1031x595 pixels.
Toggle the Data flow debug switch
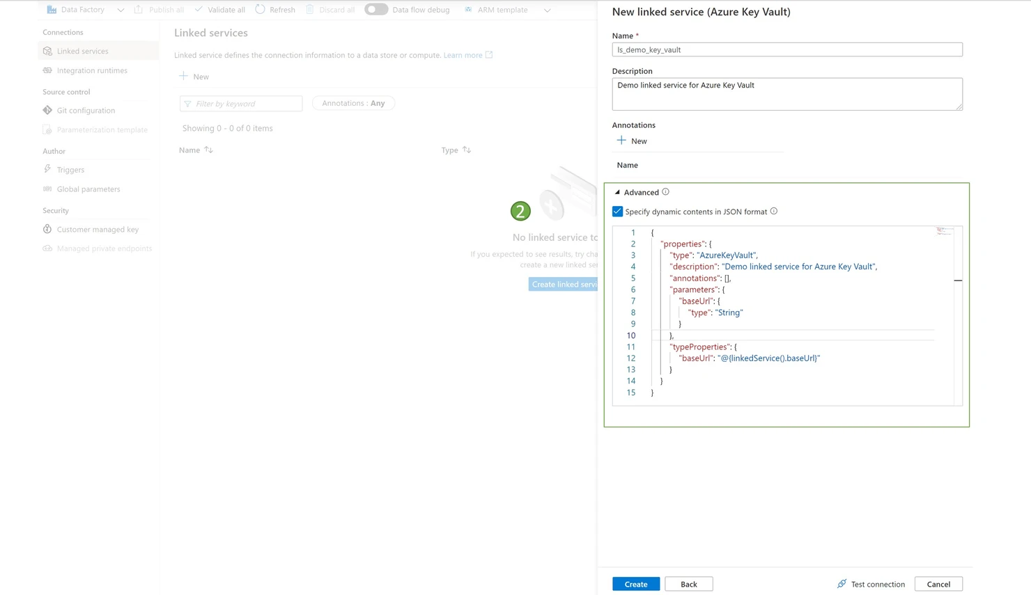pos(376,10)
